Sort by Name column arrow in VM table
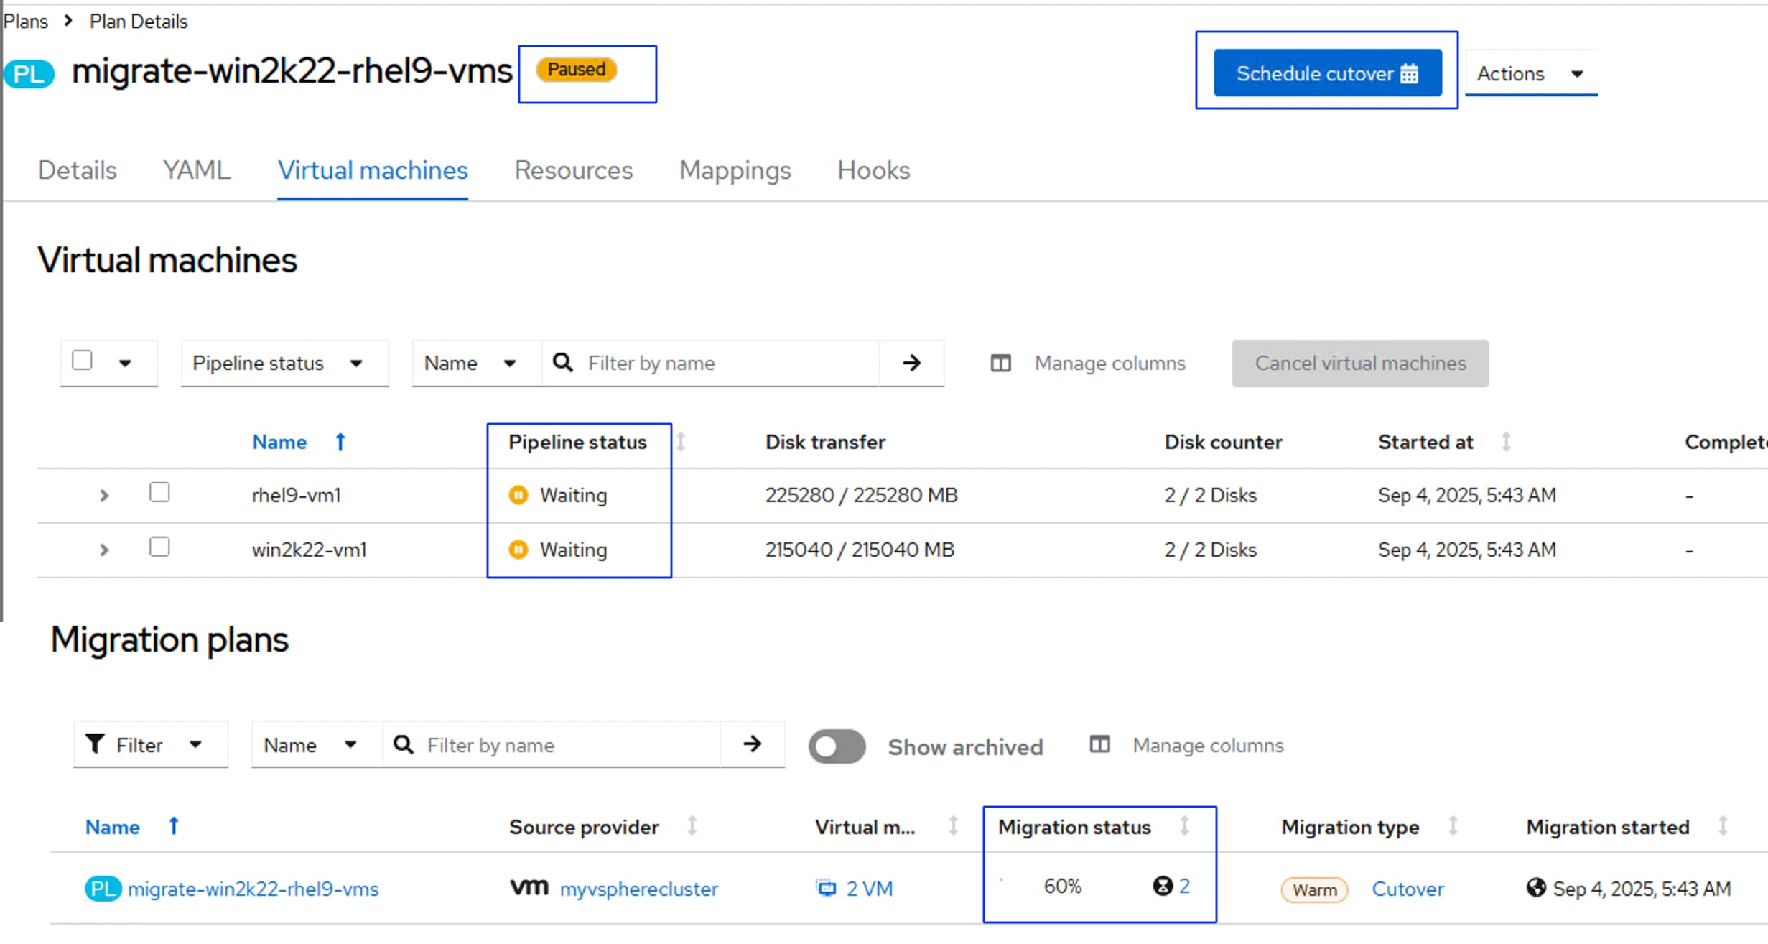The height and width of the screenshot is (944, 1768). 340,442
